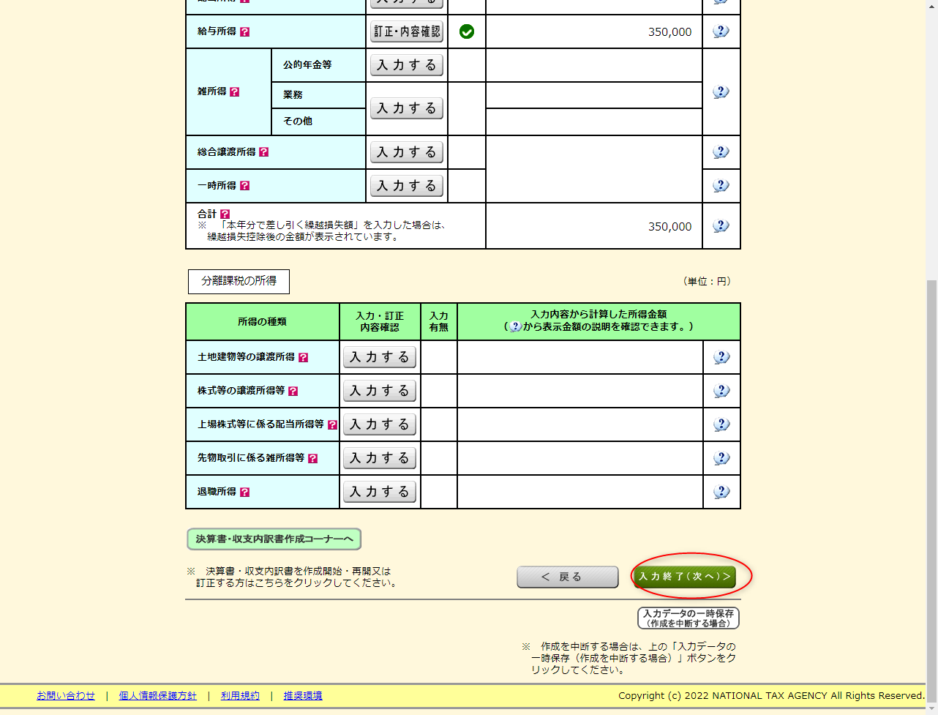Click blue question bubble in 雑所得 row
The width and height of the screenshot is (938, 715).
(x=721, y=91)
